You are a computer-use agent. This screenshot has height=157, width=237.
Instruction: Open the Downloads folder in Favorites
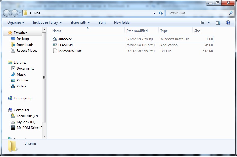coord(25,45)
